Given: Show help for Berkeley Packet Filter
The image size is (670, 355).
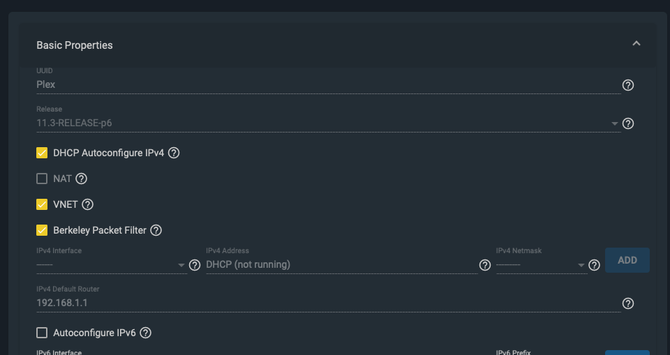Looking at the screenshot, I should click(156, 230).
